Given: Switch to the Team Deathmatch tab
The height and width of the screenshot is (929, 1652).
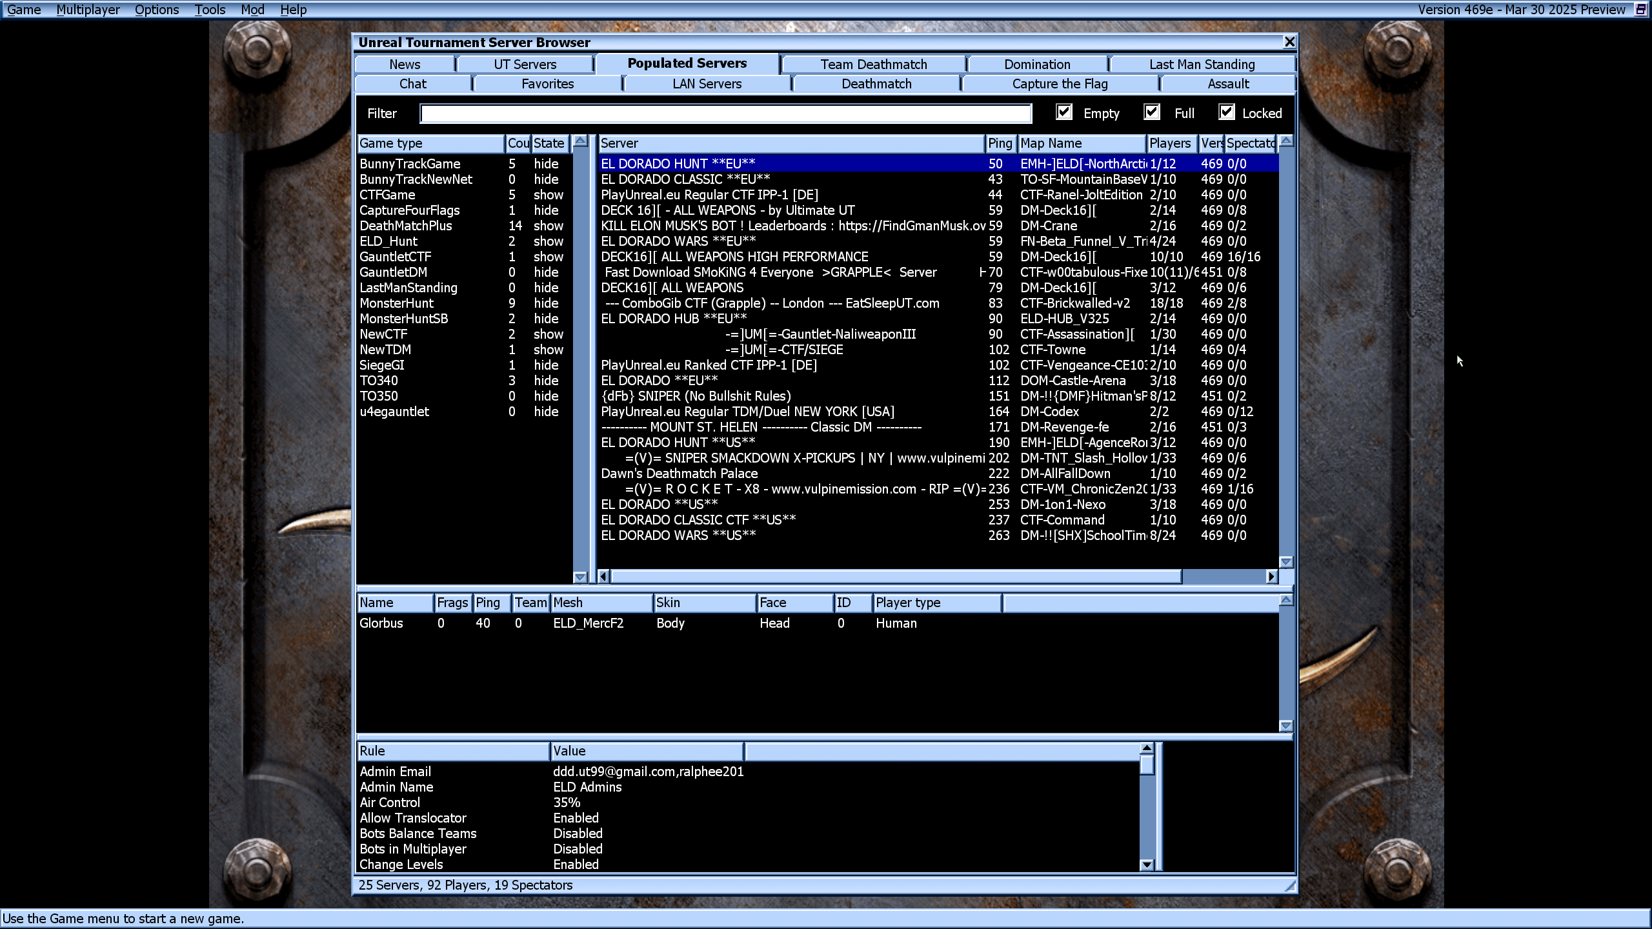Looking at the screenshot, I should pyautogui.click(x=874, y=65).
